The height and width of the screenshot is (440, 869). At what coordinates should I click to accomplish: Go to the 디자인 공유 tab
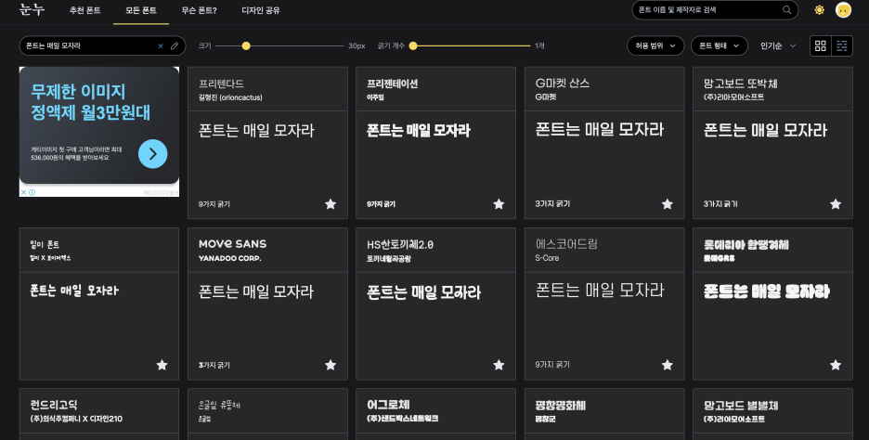click(x=261, y=10)
